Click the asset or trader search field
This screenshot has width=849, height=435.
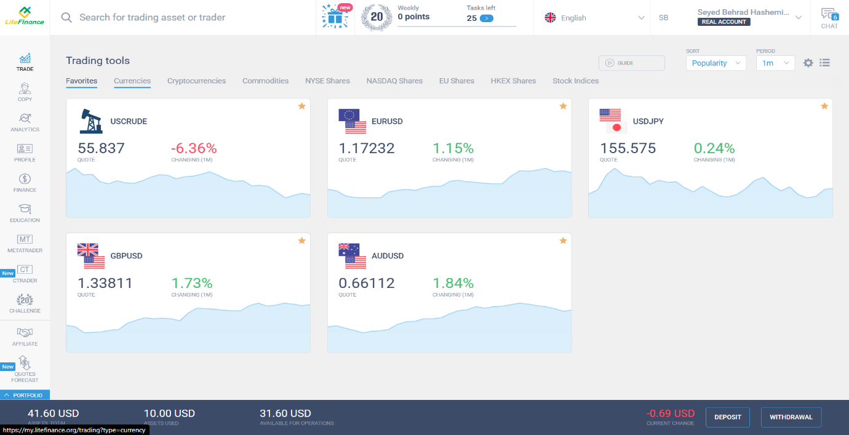pyautogui.click(x=185, y=17)
